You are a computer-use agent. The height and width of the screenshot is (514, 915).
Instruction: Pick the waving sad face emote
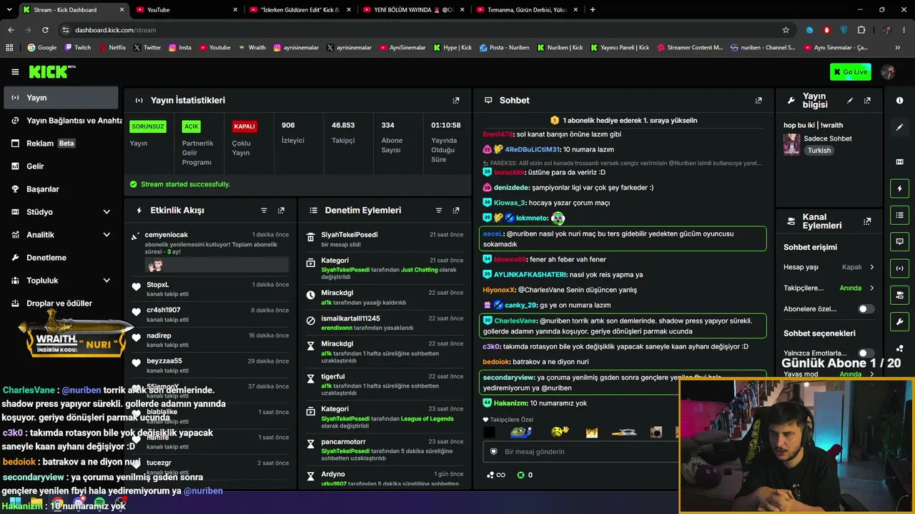560,432
